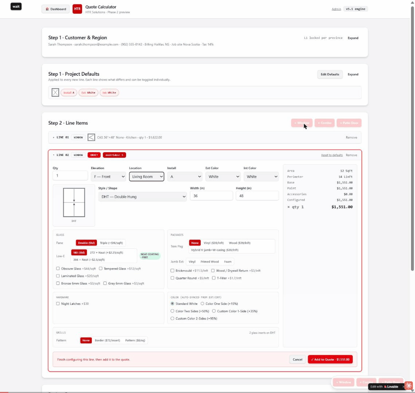Select None trim package
The height and width of the screenshot is (393, 415).
point(195,243)
